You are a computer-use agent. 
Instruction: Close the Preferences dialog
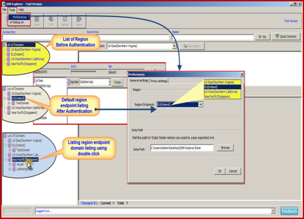[x=242, y=75]
